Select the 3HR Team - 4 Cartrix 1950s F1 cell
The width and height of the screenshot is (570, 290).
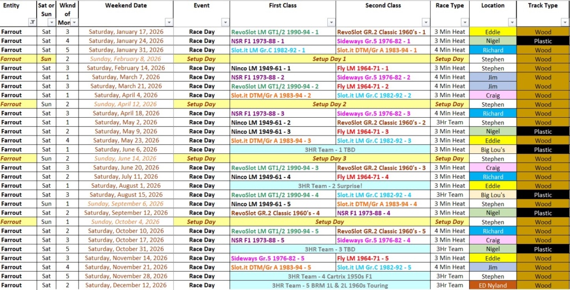coord(330,277)
